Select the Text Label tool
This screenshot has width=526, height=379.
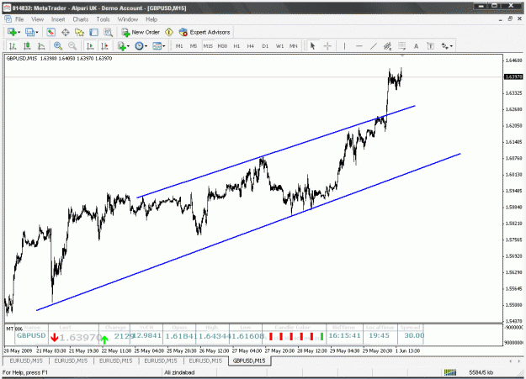pos(430,46)
